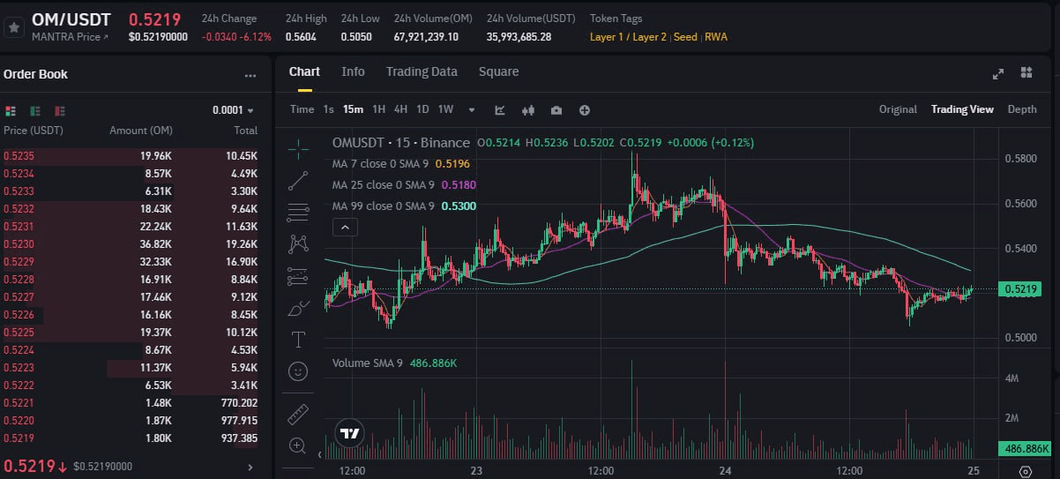Image resolution: width=1060 pixels, height=479 pixels.
Task: Select the 15m interval
Action: coord(353,109)
